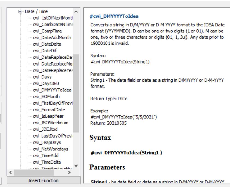
Task: Select the cwi_Days function
Action: click(x=42, y=77)
